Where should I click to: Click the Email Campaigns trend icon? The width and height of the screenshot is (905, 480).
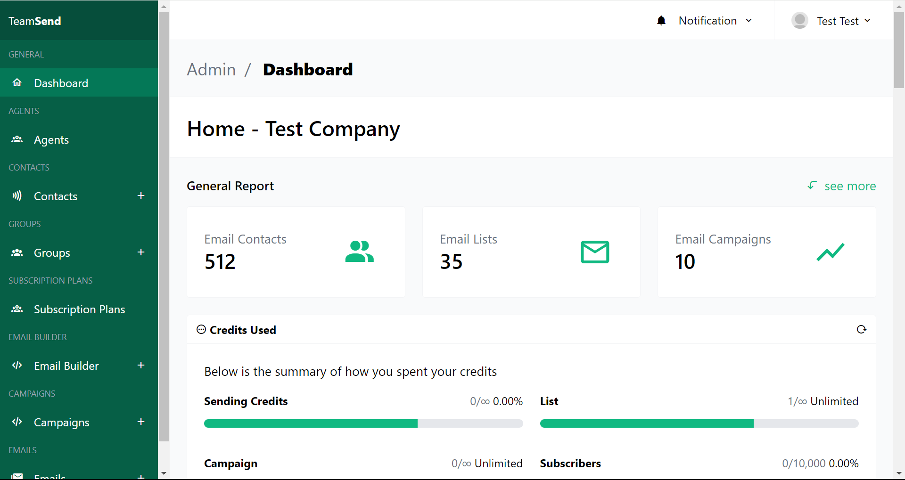pos(831,252)
